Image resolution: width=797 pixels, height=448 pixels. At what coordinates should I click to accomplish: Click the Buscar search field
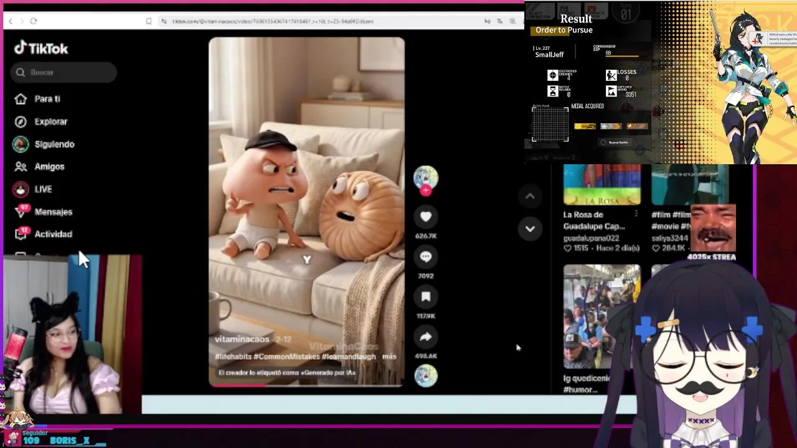click(64, 72)
